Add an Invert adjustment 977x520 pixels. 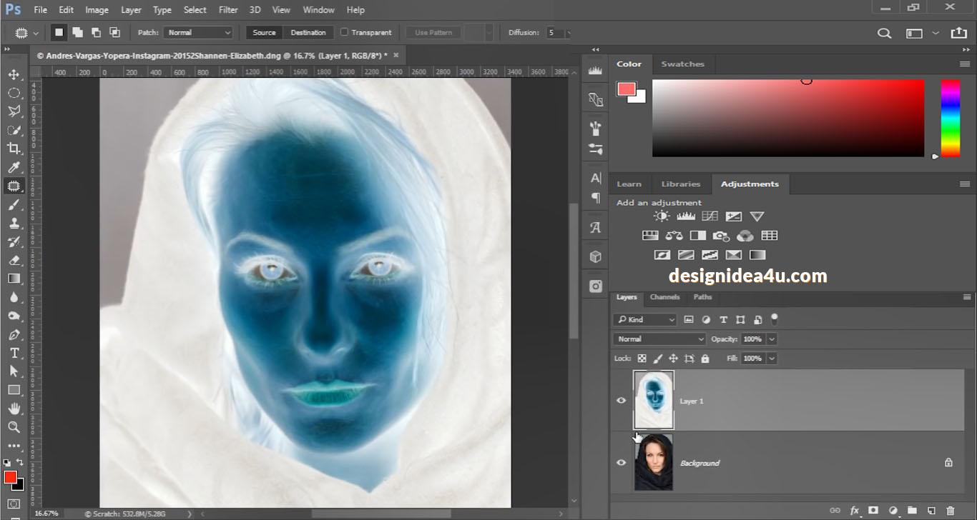(662, 255)
